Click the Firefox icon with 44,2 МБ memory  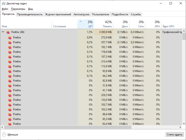pos(10,76)
